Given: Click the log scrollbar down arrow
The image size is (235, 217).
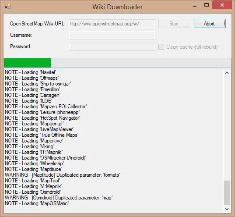Looking at the screenshot, I should pos(227,209).
